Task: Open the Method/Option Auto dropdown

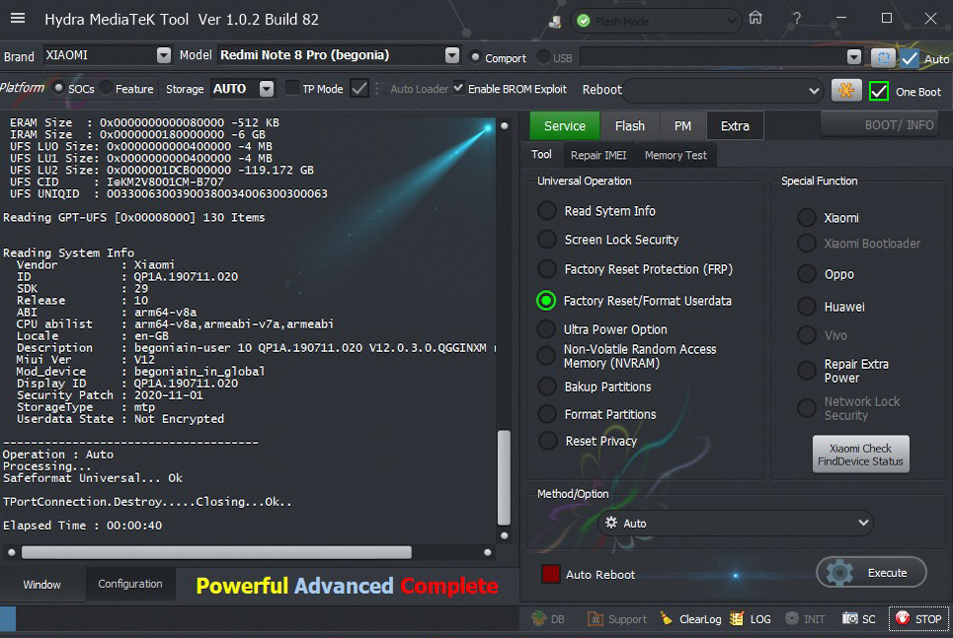Action: click(736, 523)
